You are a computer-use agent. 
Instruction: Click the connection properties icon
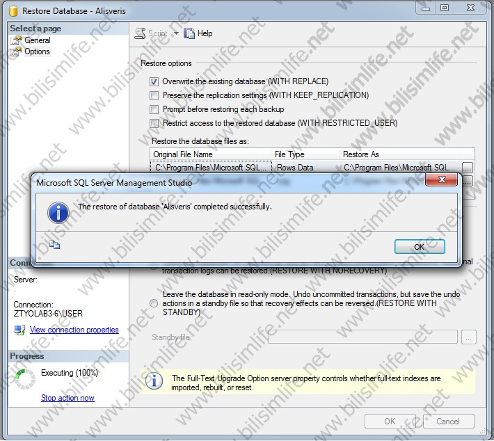click(19, 330)
